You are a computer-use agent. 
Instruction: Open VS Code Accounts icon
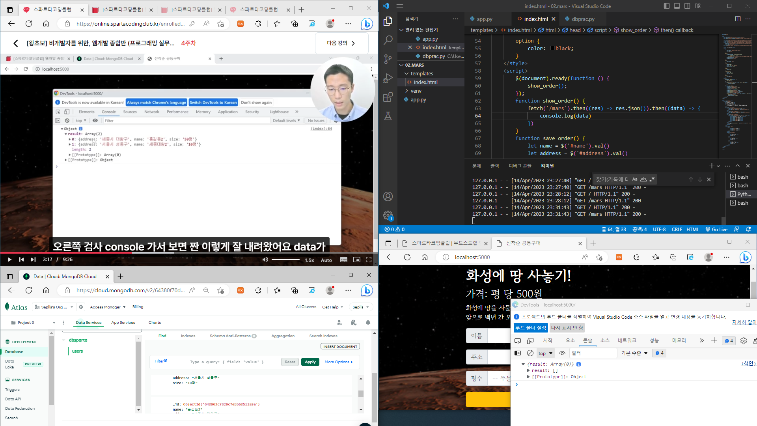388,196
